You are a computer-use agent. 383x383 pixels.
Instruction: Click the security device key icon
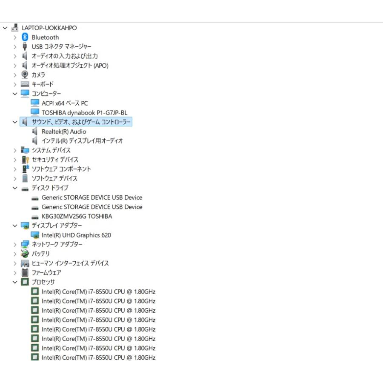click(x=26, y=160)
